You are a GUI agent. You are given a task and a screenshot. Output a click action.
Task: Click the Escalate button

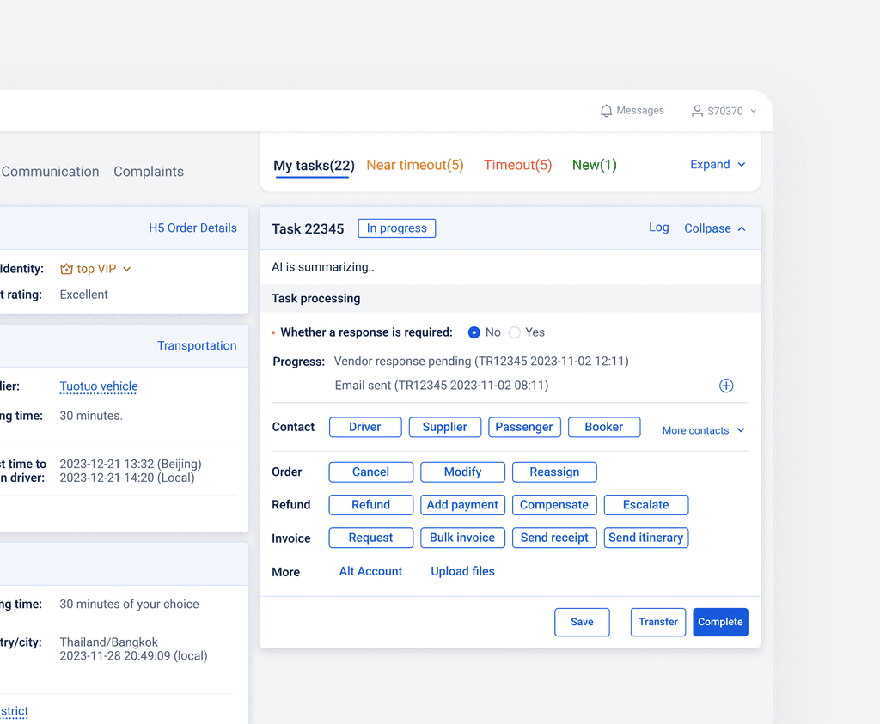(646, 505)
